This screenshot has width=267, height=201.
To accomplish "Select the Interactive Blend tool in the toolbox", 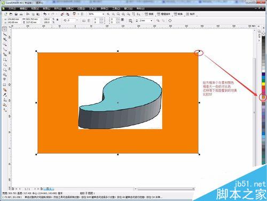I will pyautogui.click(x=5, y=90).
